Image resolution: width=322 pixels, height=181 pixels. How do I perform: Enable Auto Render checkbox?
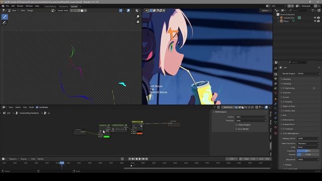coord(236,129)
